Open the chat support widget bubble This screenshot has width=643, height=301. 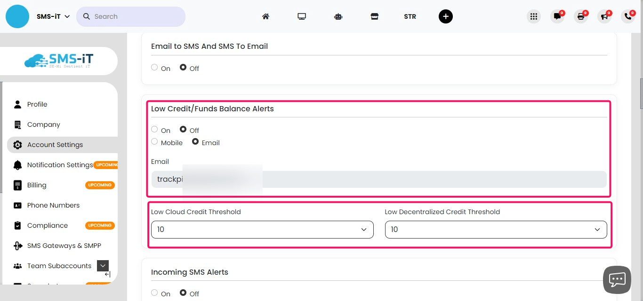point(617,279)
